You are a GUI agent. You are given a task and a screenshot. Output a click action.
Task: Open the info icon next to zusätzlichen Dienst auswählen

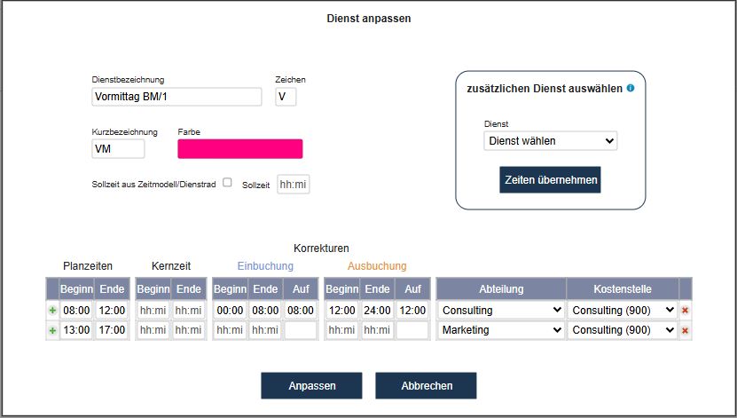[631, 88]
